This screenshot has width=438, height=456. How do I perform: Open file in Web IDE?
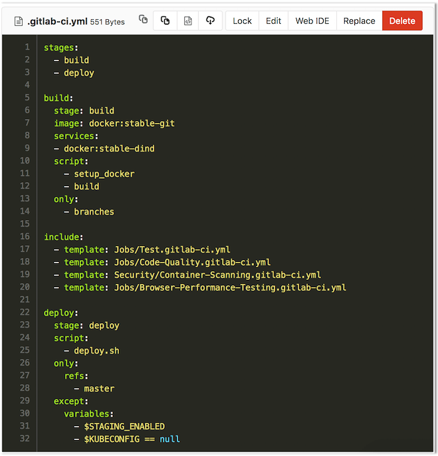pos(312,21)
